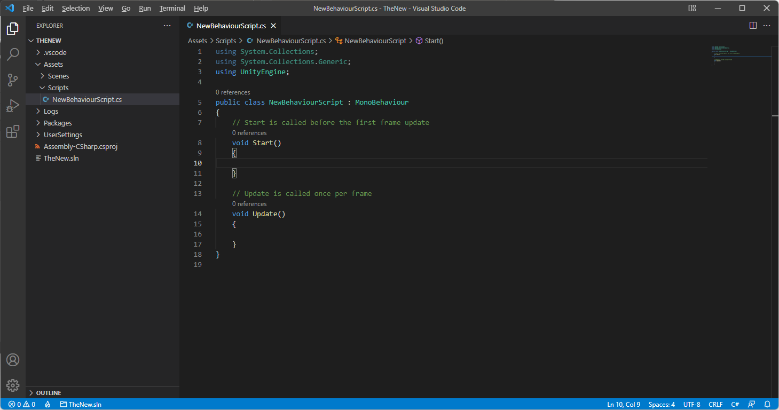
Task: Collapse the Scripts folder
Action: pyautogui.click(x=42, y=88)
